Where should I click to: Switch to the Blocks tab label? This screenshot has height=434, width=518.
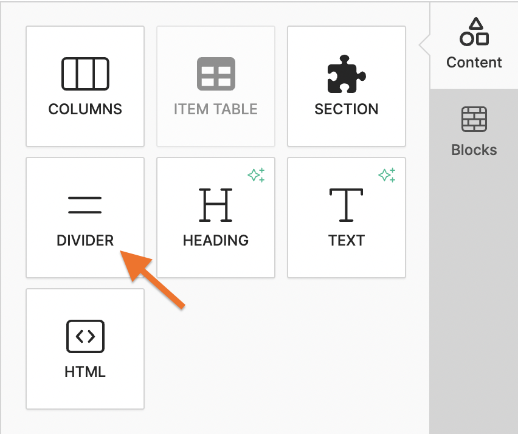[x=474, y=150]
